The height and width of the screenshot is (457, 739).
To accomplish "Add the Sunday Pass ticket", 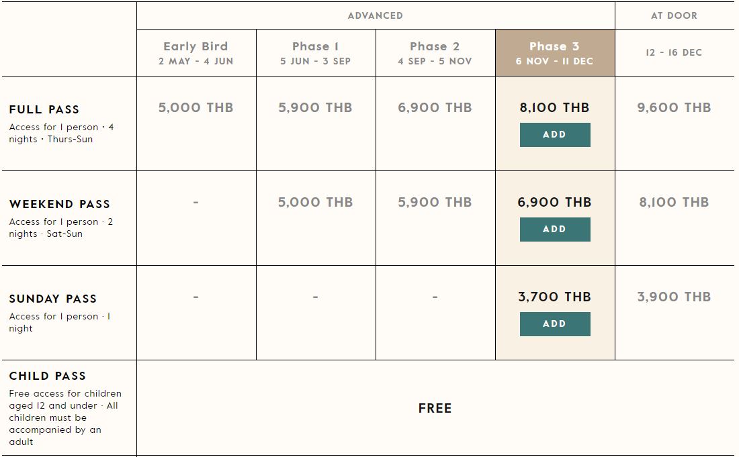I will [555, 324].
